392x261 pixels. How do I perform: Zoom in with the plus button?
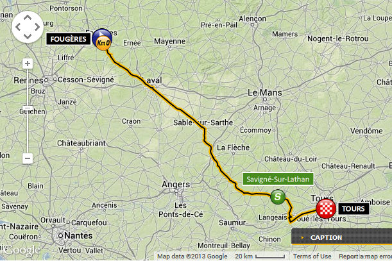pos(28,63)
